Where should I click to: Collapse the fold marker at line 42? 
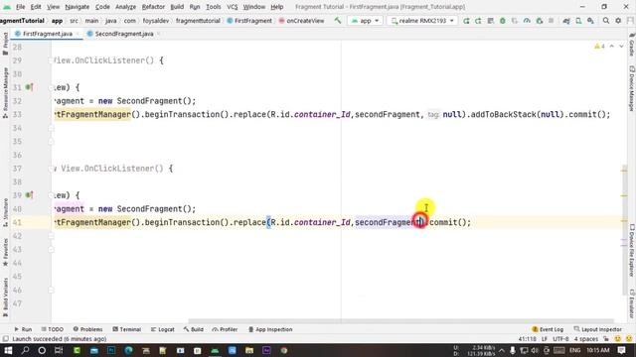[51, 236]
